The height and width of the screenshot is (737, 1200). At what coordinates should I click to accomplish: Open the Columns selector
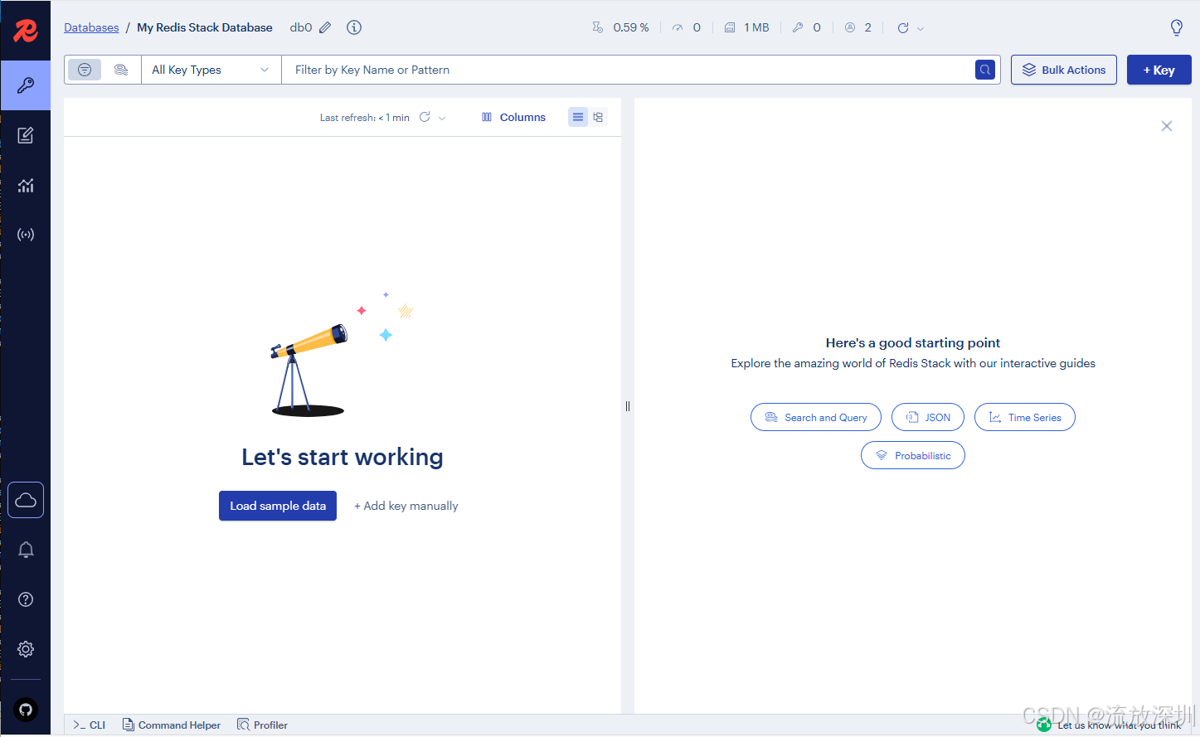513,117
